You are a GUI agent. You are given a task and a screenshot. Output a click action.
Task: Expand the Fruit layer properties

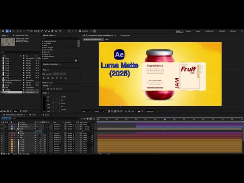[10, 135]
